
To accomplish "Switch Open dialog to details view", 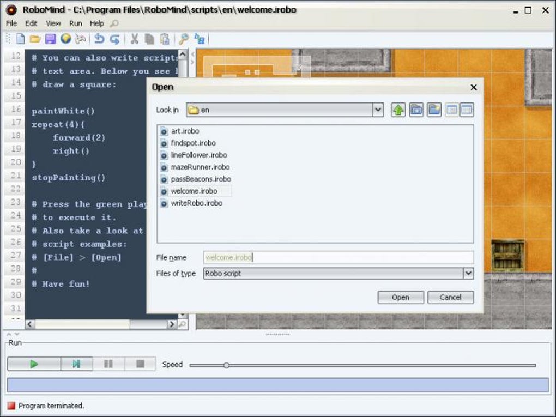I will click(x=467, y=110).
